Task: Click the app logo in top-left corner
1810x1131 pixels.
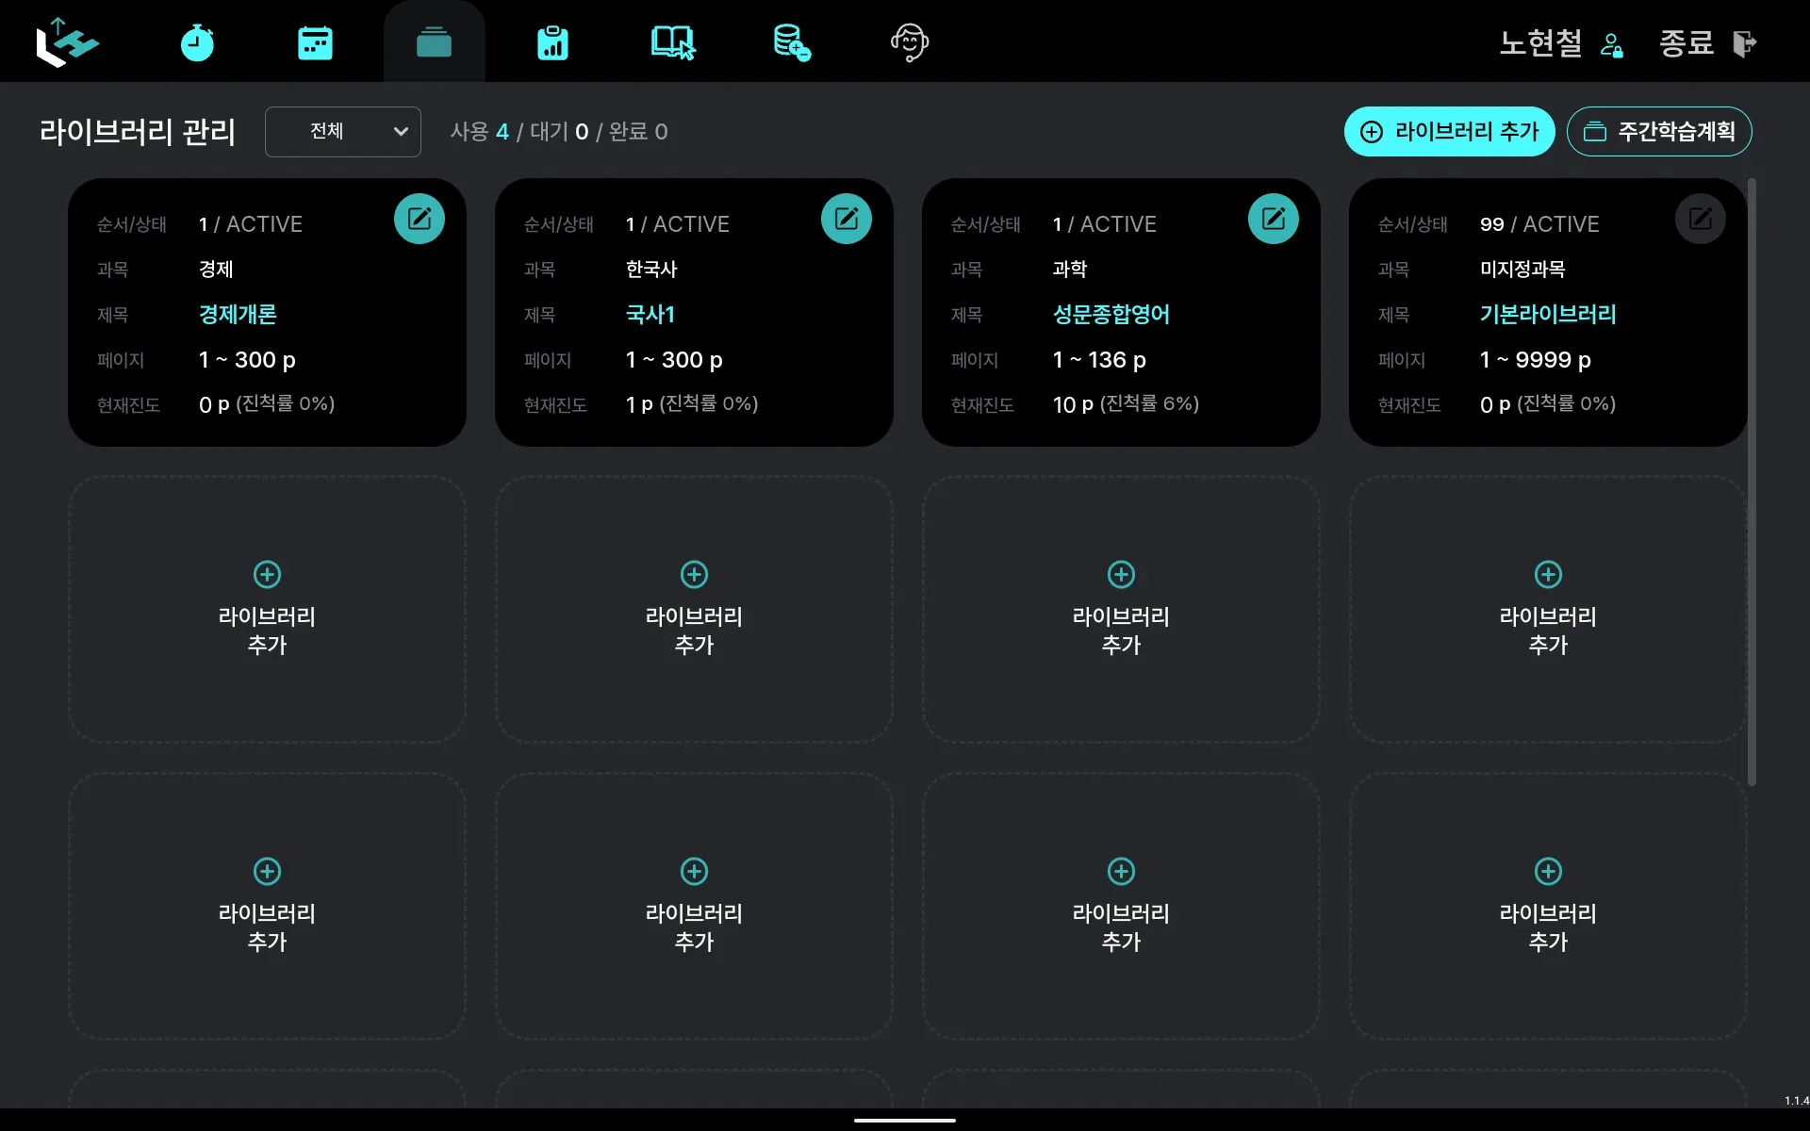Action: click(66, 42)
